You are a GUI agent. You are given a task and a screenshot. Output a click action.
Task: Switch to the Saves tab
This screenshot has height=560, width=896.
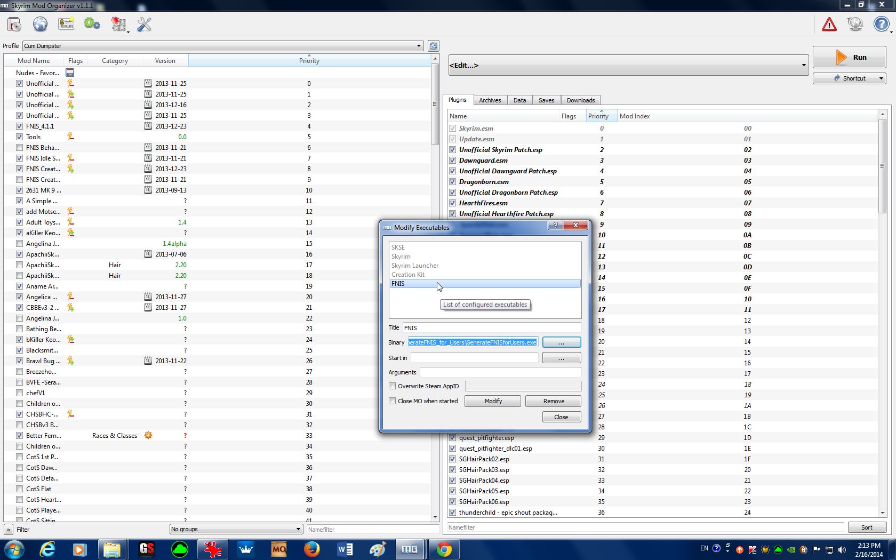(x=546, y=100)
